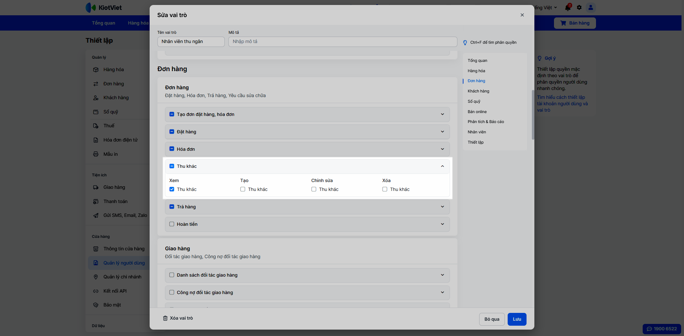Viewport: 684px width, 336px height.
Task: Open the notification bell icon
Action: (x=568, y=7)
